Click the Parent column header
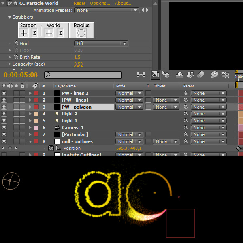 pos(189,86)
